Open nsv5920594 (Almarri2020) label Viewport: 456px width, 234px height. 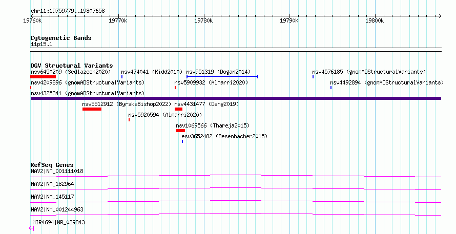pos(165,115)
